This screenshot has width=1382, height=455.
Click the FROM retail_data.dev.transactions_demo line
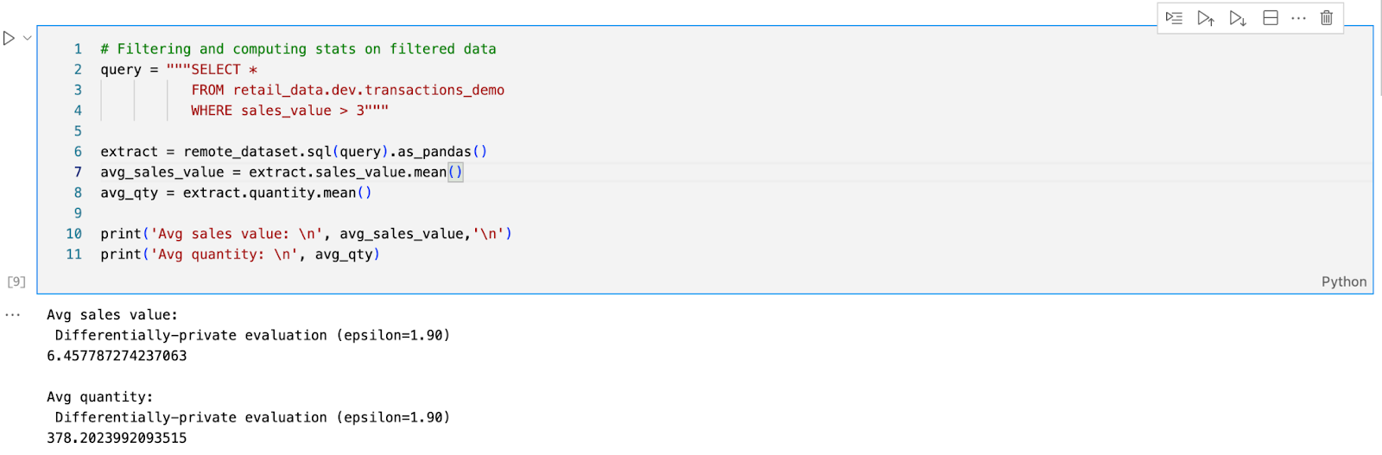[347, 90]
